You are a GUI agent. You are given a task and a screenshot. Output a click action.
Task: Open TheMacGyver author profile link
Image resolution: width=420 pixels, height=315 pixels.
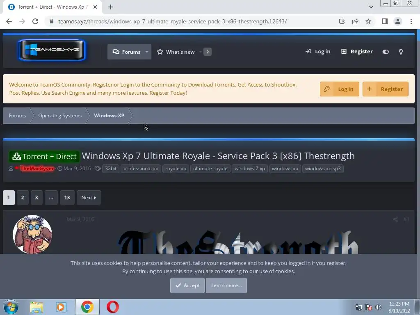pos(37,169)
